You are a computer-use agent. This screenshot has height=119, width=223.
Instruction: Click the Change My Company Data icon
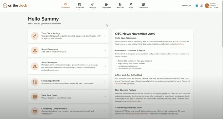point(35,111)
